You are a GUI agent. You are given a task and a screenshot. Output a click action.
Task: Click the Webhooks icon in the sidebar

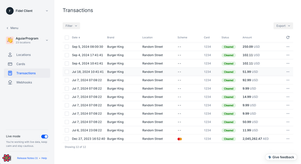point(10,82)
